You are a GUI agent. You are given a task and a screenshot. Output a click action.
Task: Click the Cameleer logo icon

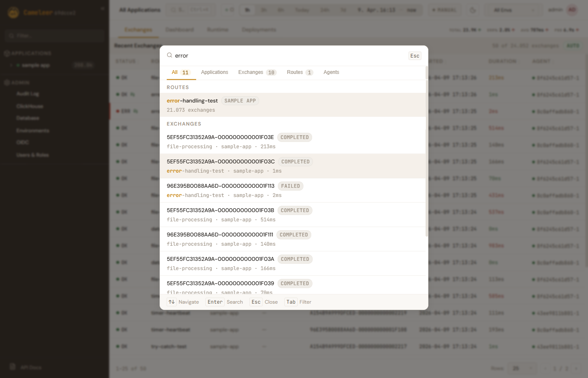coord(13,13)
